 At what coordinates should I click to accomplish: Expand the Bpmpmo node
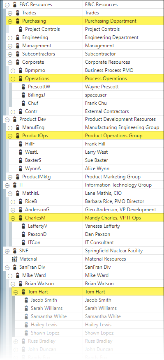(x=13, y=71)
